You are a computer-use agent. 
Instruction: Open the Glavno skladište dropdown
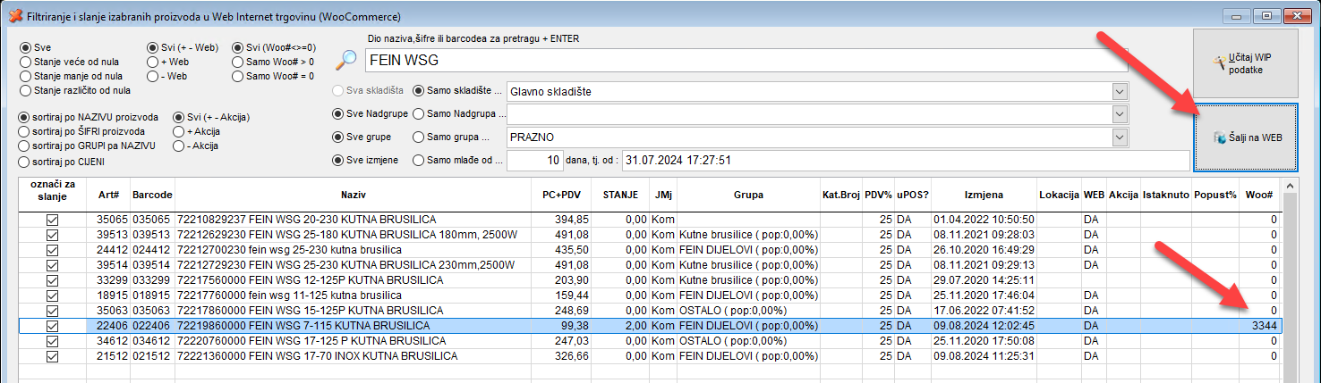(x=1119, y=91)
